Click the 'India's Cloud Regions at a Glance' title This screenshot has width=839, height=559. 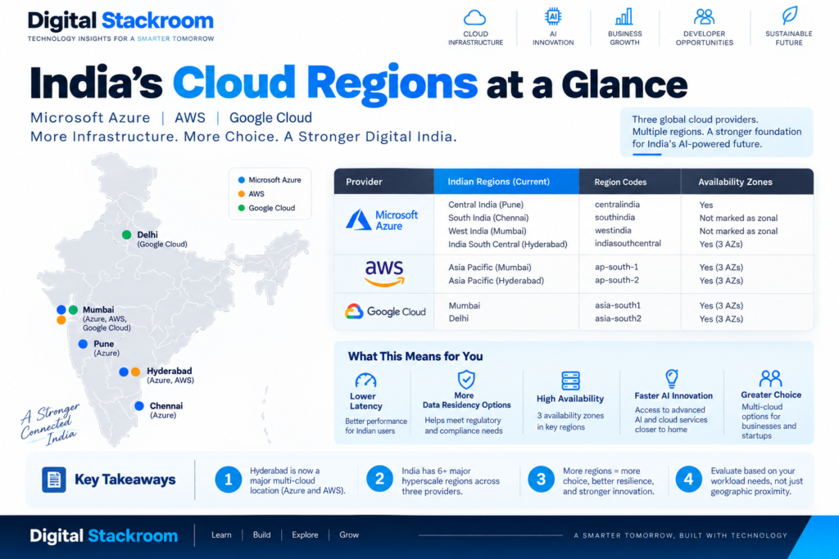point(359,84)
